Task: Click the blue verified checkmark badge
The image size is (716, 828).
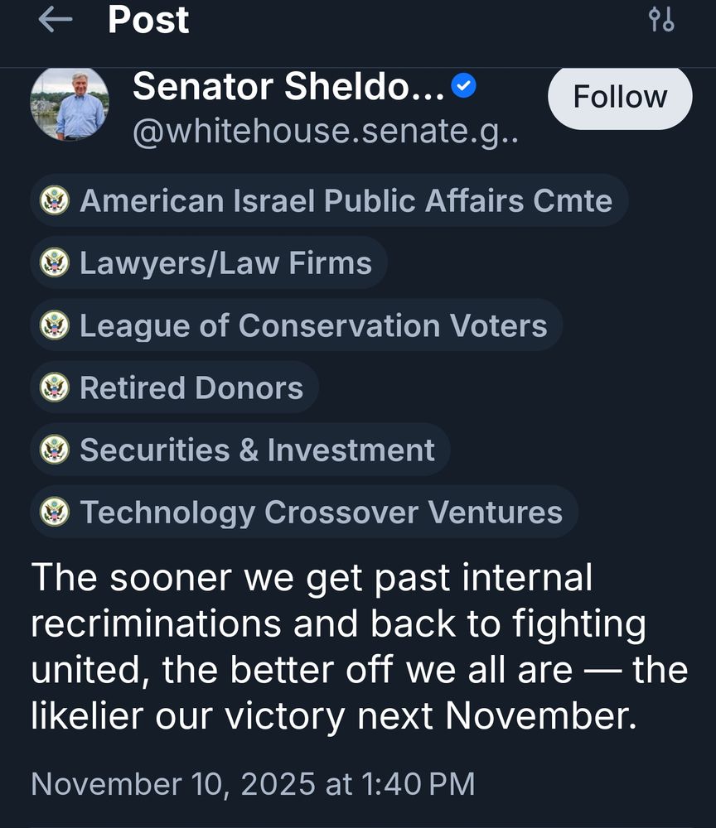Action: (463, 86)
